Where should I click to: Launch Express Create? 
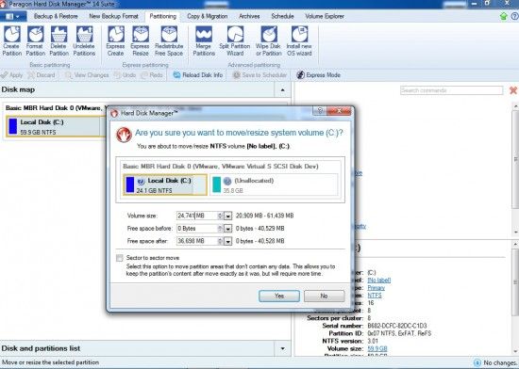pos(115,40)
